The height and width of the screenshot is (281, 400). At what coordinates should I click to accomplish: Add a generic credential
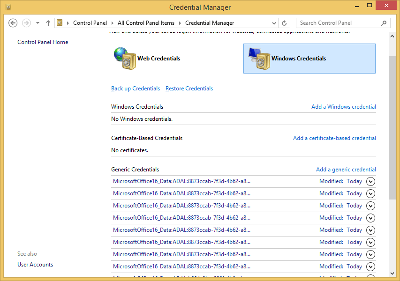346,170
